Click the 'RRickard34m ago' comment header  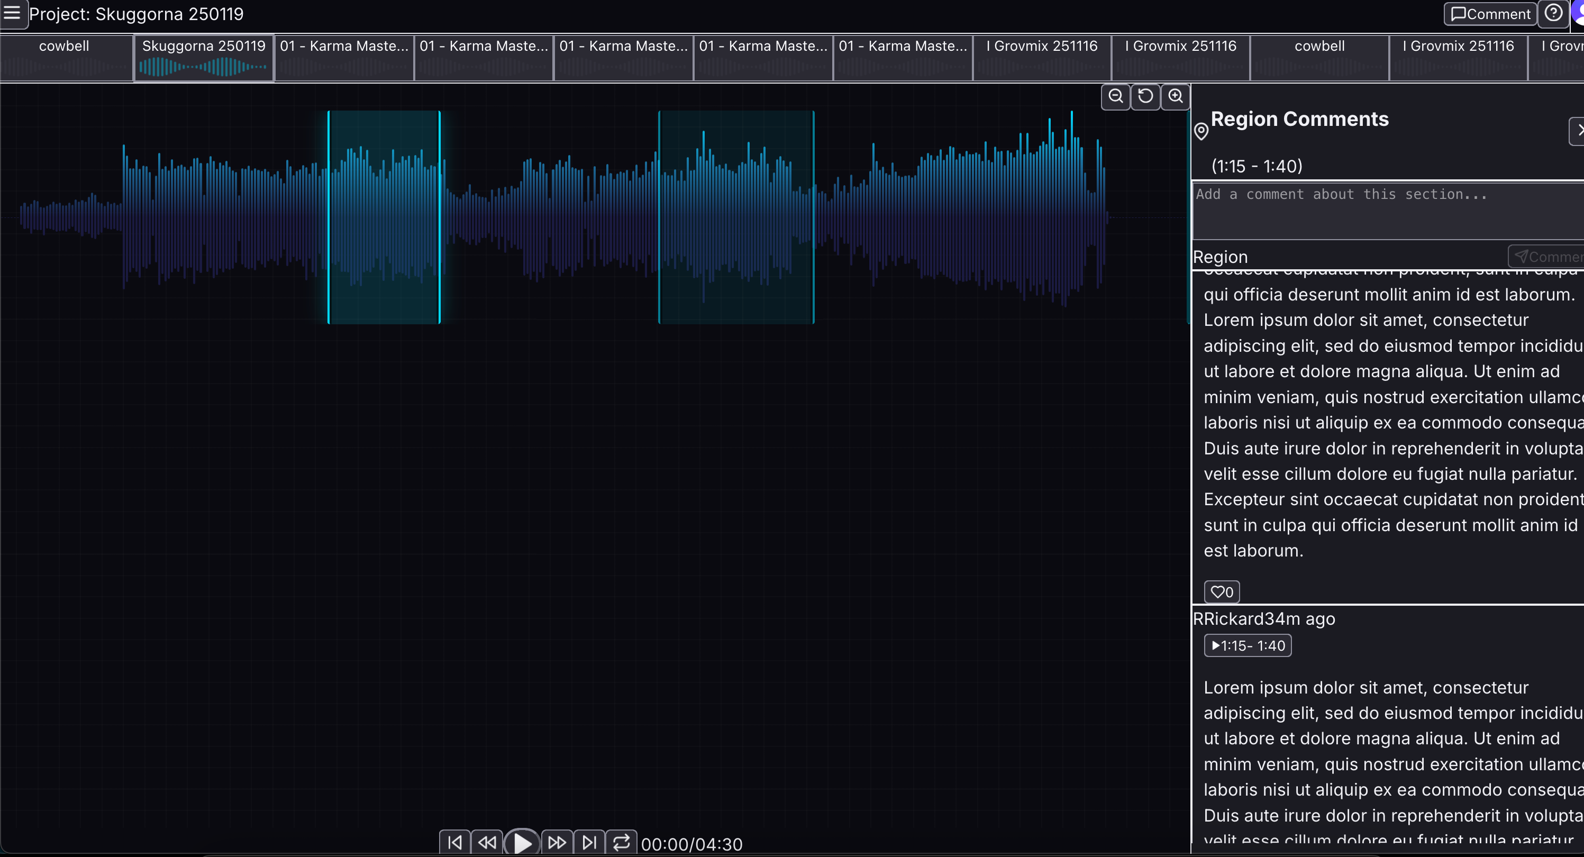pyautogui.click(x=1263, y=619)
